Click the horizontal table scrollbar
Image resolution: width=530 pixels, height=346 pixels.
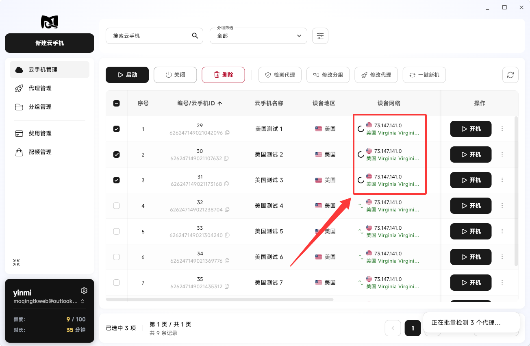219,300
